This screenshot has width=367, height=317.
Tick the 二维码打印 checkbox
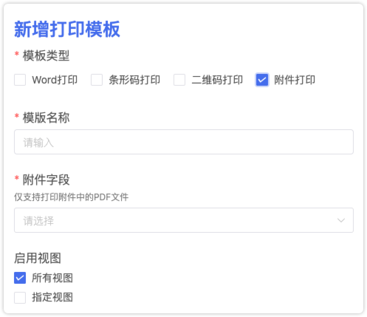click(179, 80)
